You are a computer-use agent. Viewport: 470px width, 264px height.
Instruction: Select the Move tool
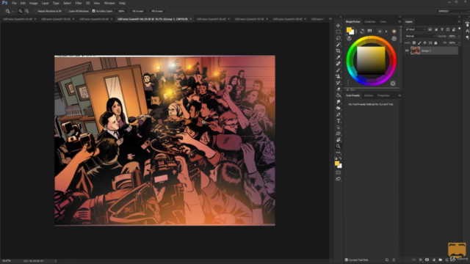(338, 26)
